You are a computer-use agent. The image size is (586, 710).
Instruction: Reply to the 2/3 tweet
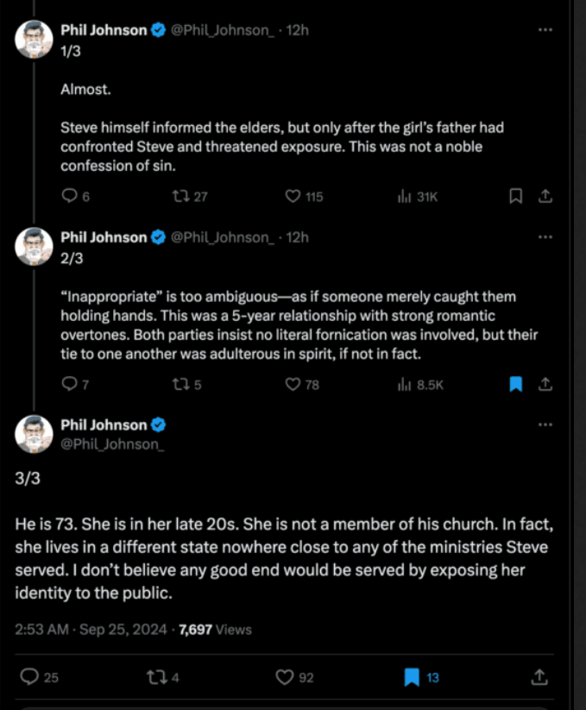(x=70, y=385)
